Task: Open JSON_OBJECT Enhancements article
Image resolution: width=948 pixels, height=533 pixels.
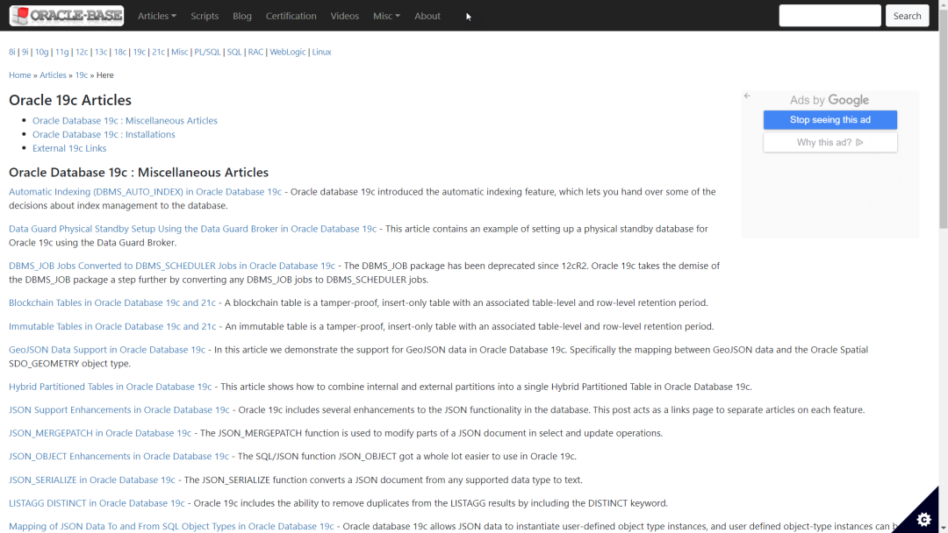Action: pos(119,456)
